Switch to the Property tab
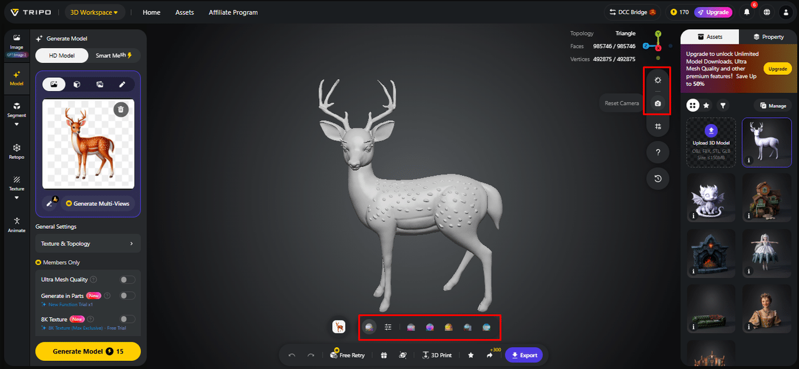This screenshot has width=799, height=369. click(768, 37)
